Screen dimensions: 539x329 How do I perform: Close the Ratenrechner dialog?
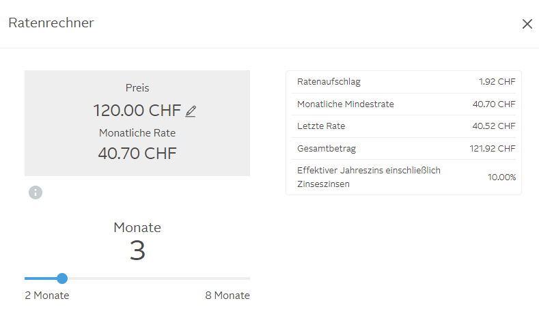point(527,24)
